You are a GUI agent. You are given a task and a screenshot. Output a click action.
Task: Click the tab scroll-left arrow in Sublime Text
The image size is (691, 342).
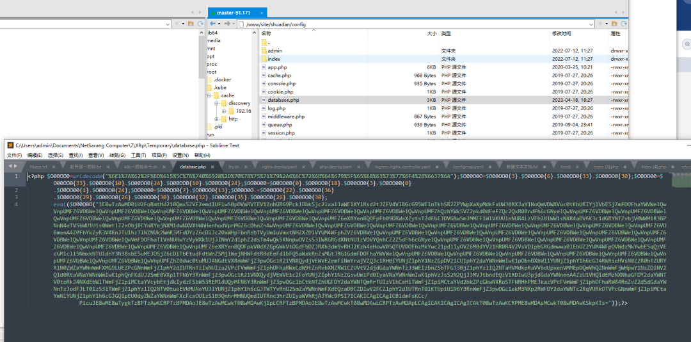tap(10, 167)
